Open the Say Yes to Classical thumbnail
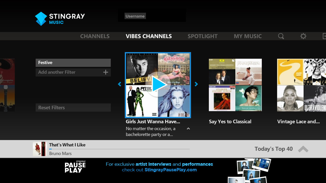This screenshot has width=326, height=183. tap(235, 85)
